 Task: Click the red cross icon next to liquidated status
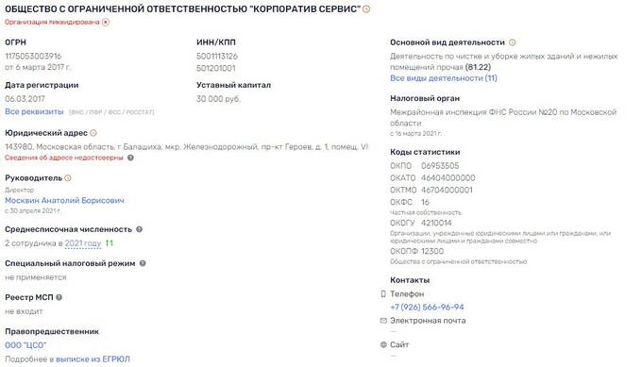[x=106, y=22]
